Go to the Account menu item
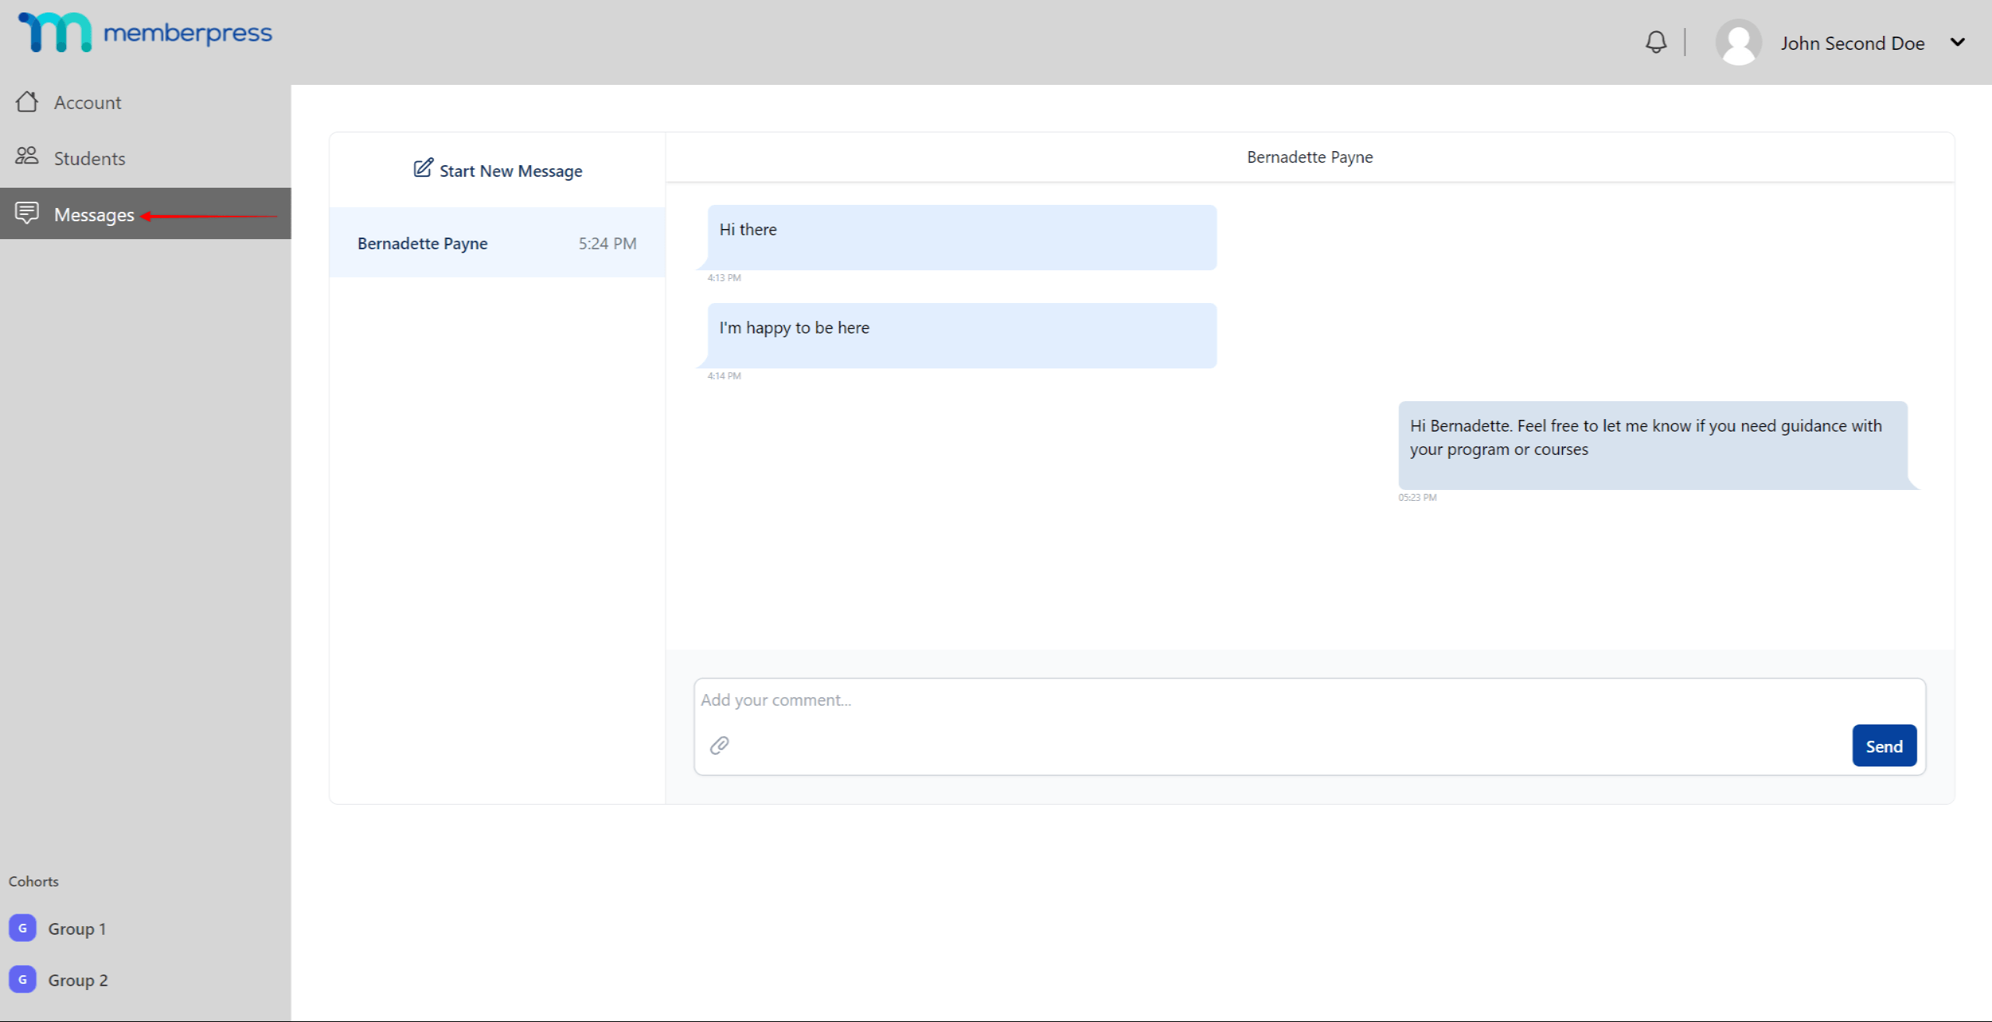 (146, 102)
